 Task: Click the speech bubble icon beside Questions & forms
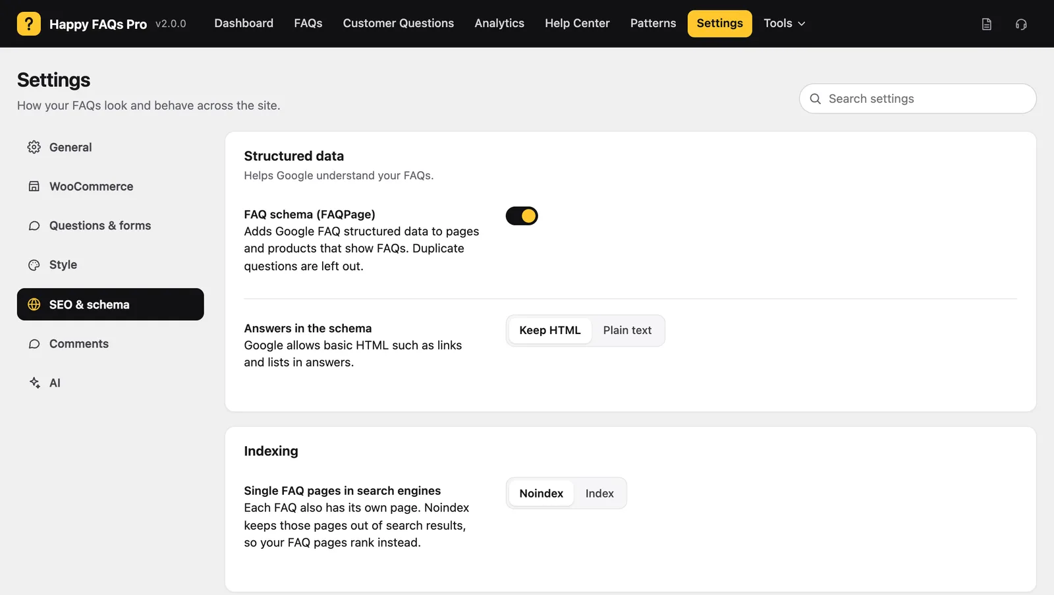[34, 226]
